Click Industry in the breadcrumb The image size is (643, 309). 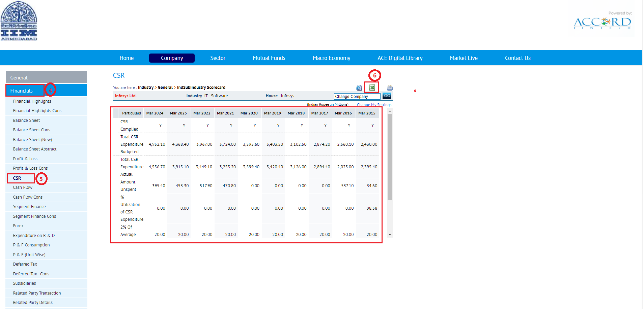(146, 88)
